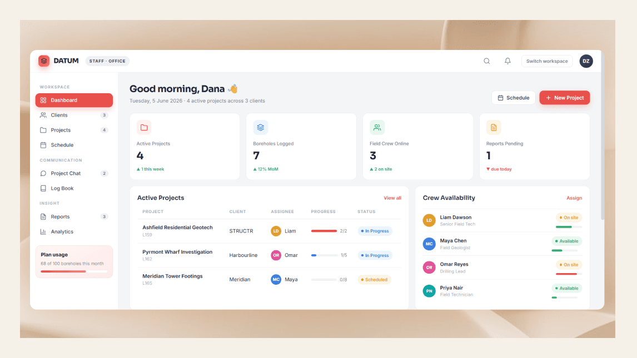The image size is (637, 358).
Task: Open Meridian Tower Footings project
Action: click(x=172, y=276)
